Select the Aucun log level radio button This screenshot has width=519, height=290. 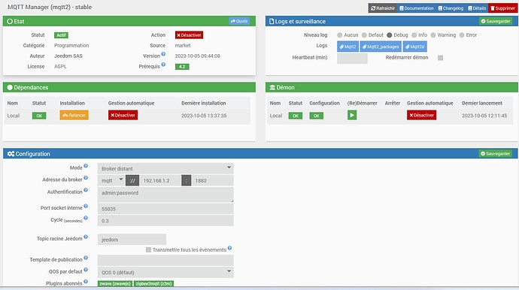(339, 35)
